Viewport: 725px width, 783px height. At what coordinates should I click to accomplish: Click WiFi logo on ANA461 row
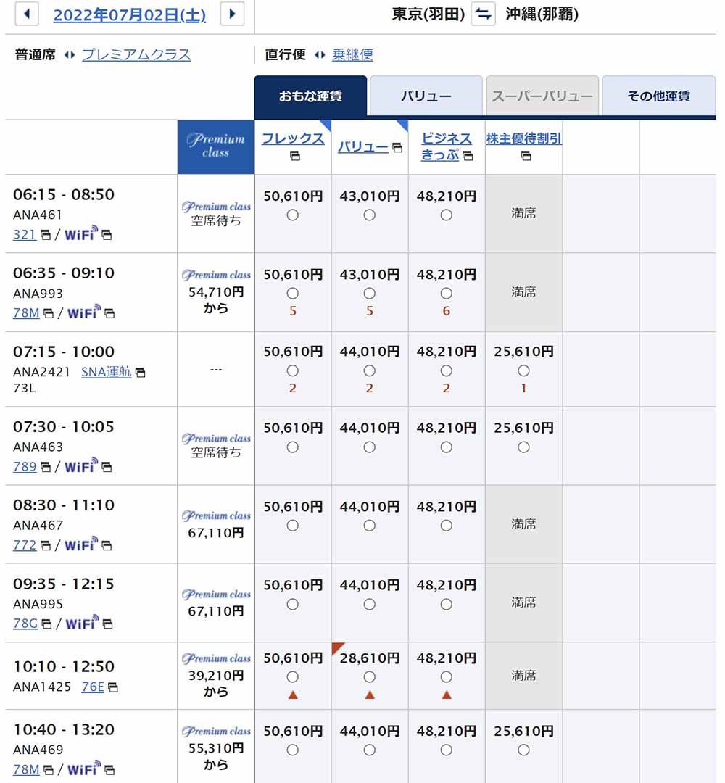[x=81, y=233]
